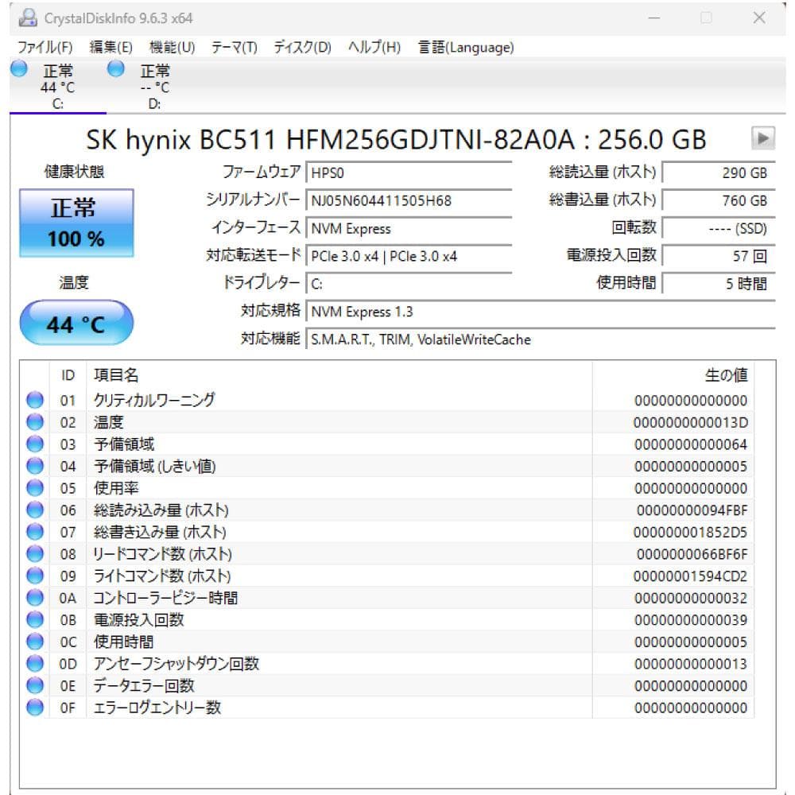Click the blue health indicator for drive D:
795x795 pixels.
[x=116, y=71]
